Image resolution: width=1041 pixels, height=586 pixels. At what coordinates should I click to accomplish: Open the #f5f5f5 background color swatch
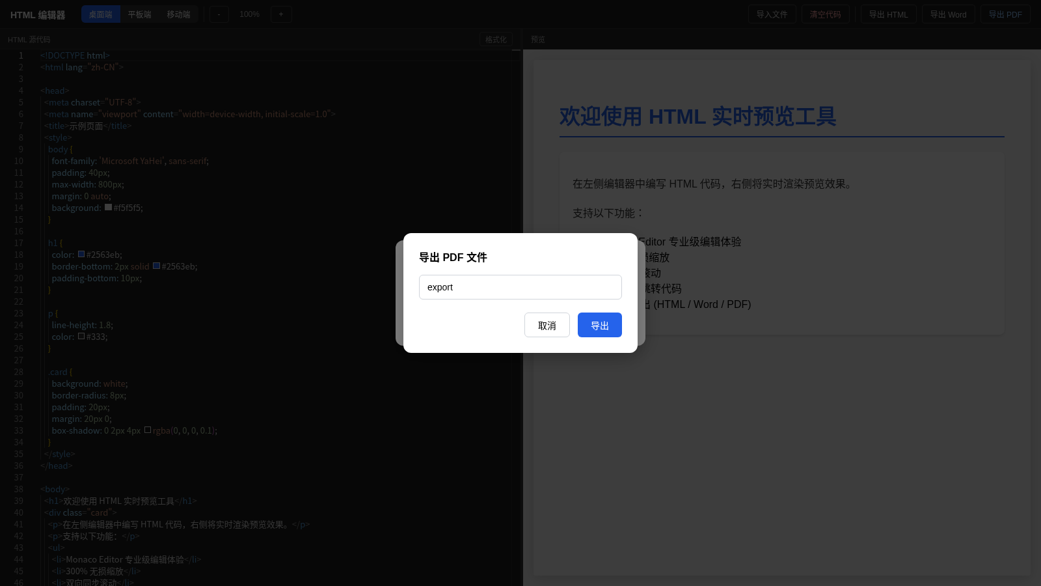pos(109,207)
